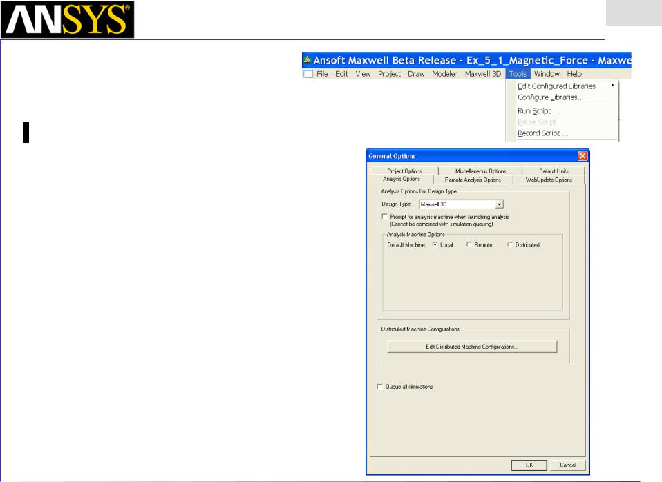The height and width of the screenshot is (482, 662).
Task: Click the General Options title text
Action: (x=393, y=156)
